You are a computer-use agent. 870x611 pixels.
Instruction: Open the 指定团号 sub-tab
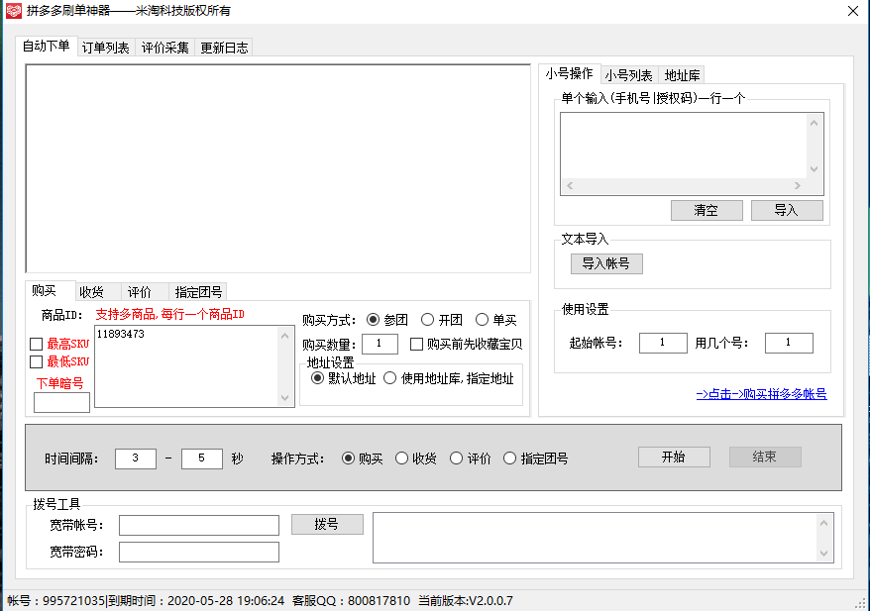click(198, 292)
